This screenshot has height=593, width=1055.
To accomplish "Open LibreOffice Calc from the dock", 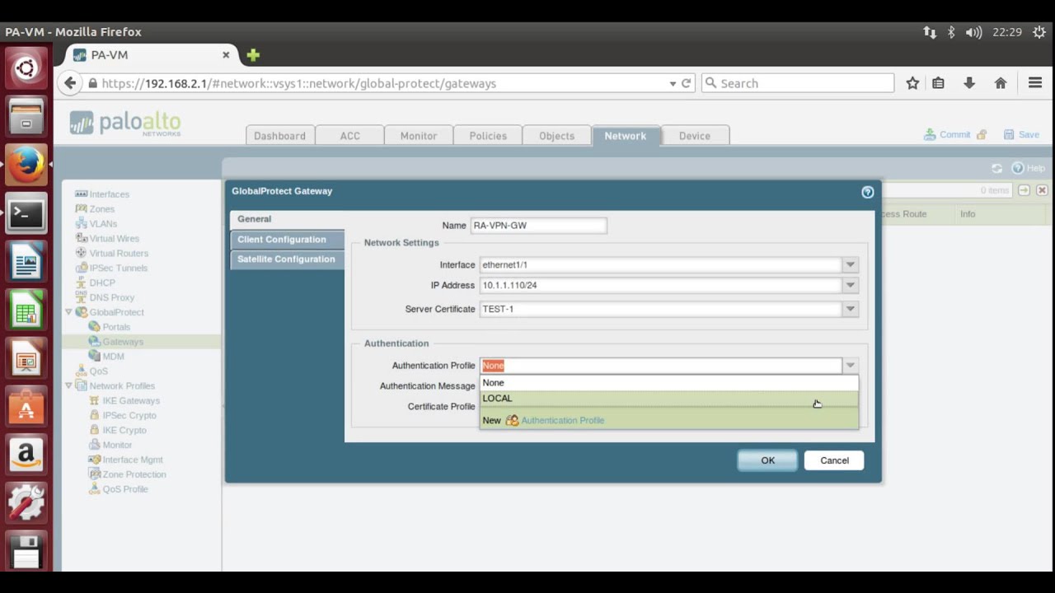I will pyautogui.click(x=26, y=311).
